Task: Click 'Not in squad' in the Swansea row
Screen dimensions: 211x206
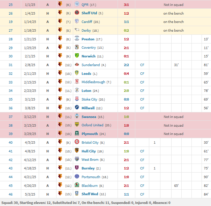Action: click(173, 117)
